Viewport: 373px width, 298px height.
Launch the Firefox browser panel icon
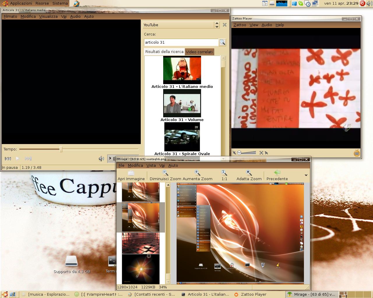[76, 3]
